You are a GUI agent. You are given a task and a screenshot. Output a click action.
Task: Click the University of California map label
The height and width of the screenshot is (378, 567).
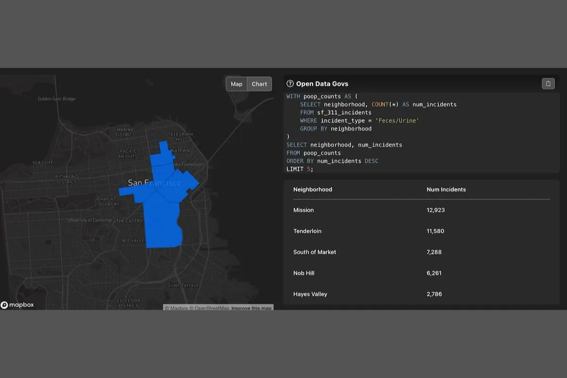[90, 220]
